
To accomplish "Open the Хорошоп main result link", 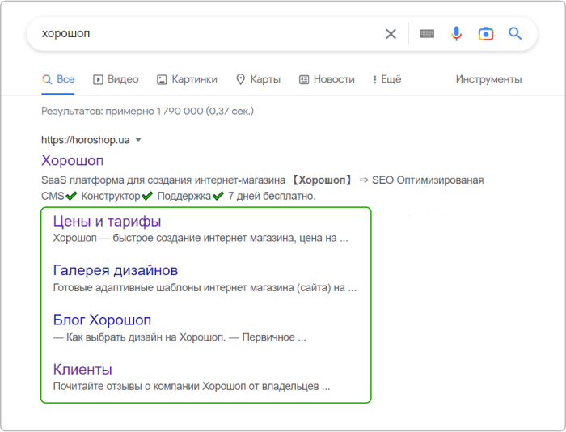I will pos(72,160).
